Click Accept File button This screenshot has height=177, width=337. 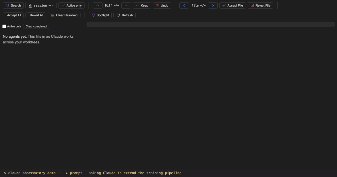pyautogui.click(x=232, y=5)
